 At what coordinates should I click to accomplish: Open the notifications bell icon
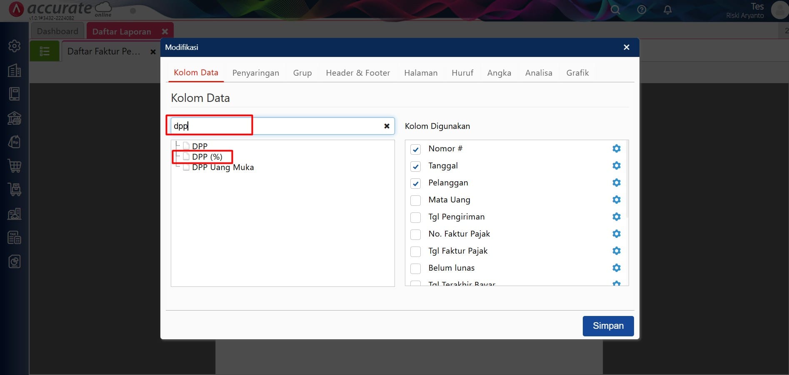click(x=667, y=10)
